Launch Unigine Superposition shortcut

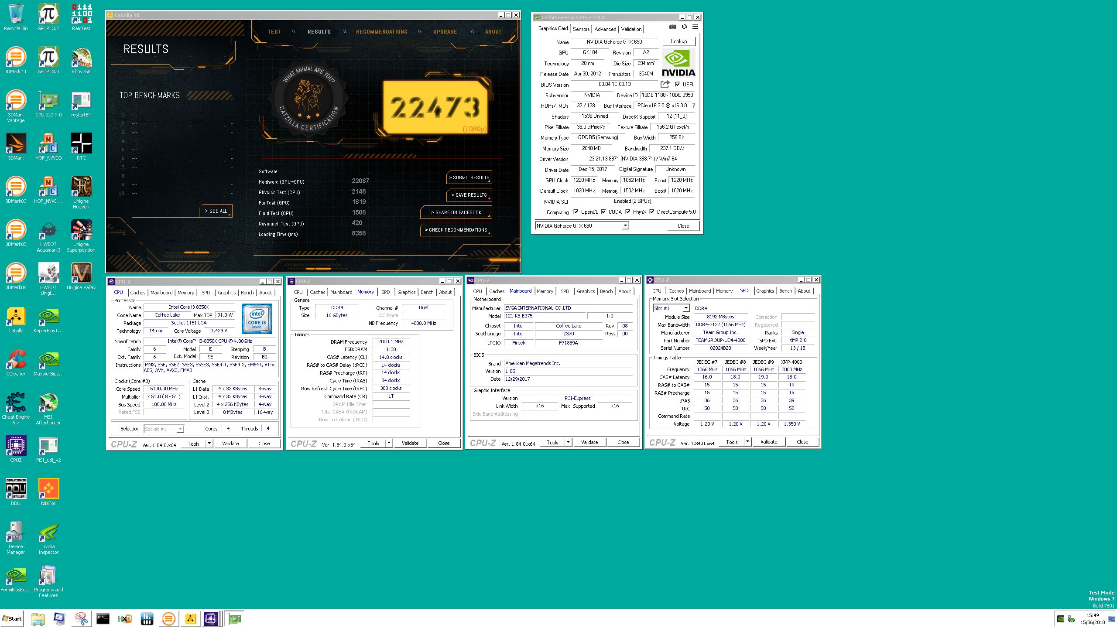81,235
